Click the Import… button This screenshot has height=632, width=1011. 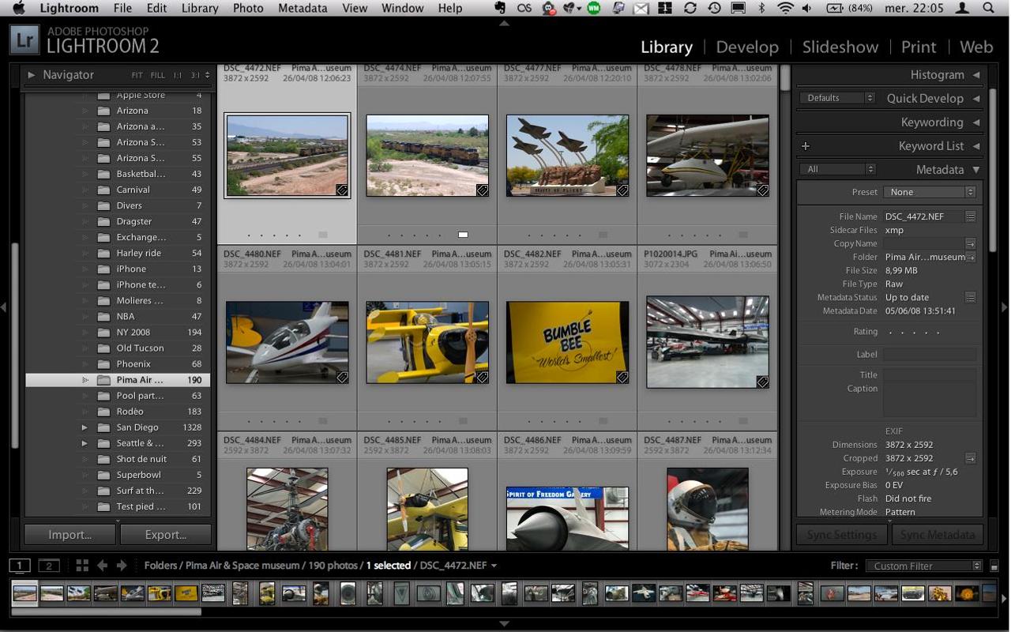pyautogui.click(x=70, y=535)
